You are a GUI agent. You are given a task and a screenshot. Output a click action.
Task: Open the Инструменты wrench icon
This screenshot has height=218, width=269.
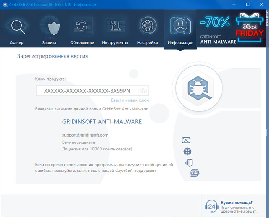click(x=115, y=26)
